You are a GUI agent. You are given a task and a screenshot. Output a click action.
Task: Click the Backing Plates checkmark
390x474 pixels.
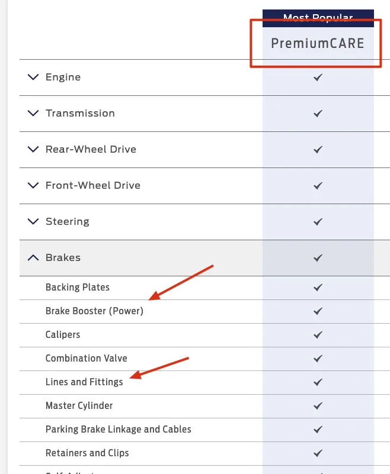click(318, 288)
